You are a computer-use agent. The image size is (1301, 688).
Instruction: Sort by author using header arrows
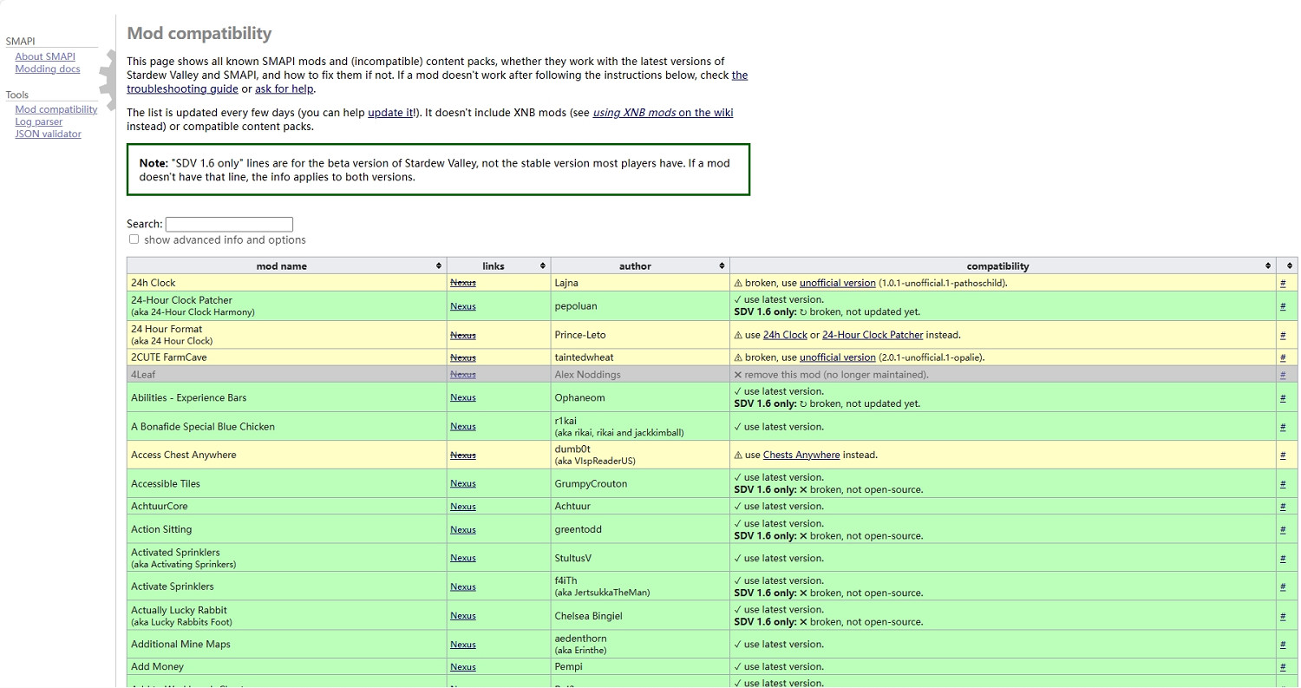722,266
